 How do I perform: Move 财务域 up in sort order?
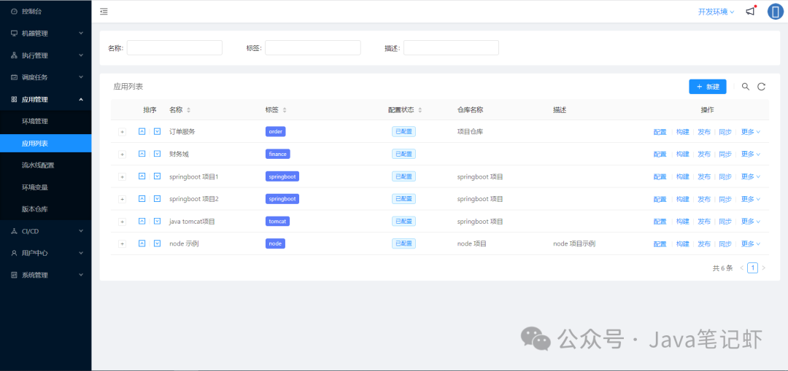click(x=142, y=154)
